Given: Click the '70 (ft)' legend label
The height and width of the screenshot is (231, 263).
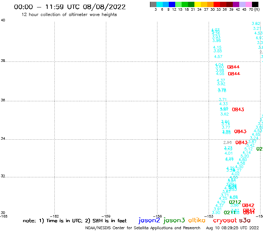Looking at the screenshot, I should pos(254,10).
